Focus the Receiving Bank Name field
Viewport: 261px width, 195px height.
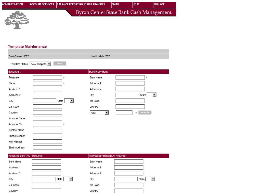point(47,161)
